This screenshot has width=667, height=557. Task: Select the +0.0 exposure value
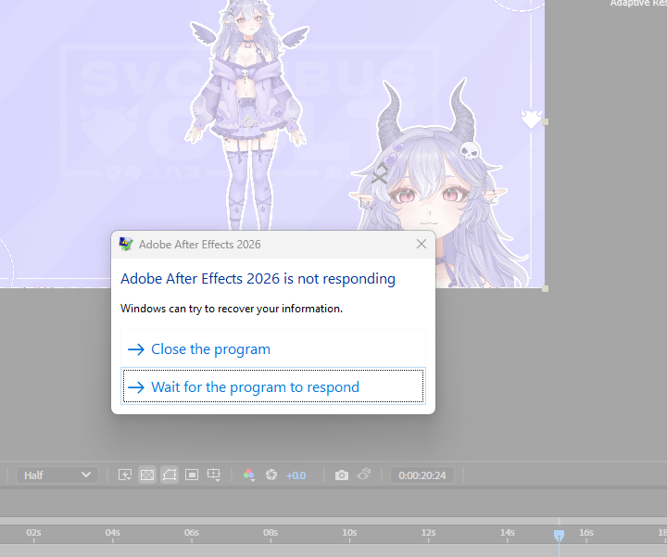(x=296, y=475)
